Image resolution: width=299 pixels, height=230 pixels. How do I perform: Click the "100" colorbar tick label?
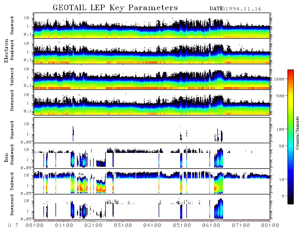click(x=280, y=129)
